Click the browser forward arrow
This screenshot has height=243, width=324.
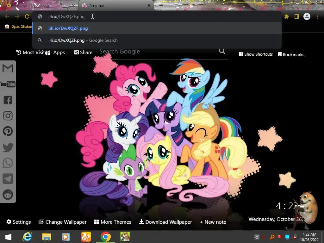[x=17, y=16]
